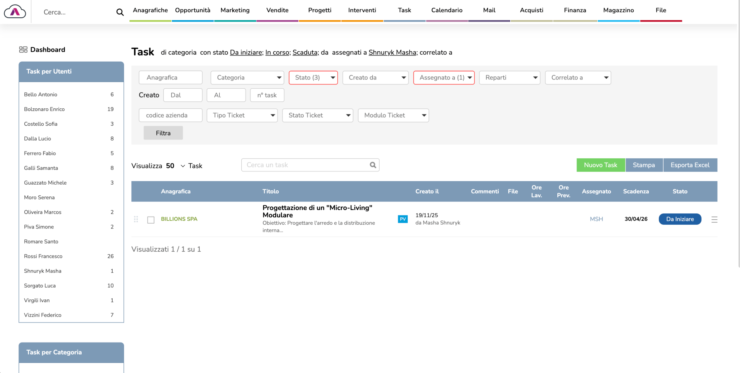Grab the row drag handle dots
This screenshot has height=373, width=740.
pos(136,219)
